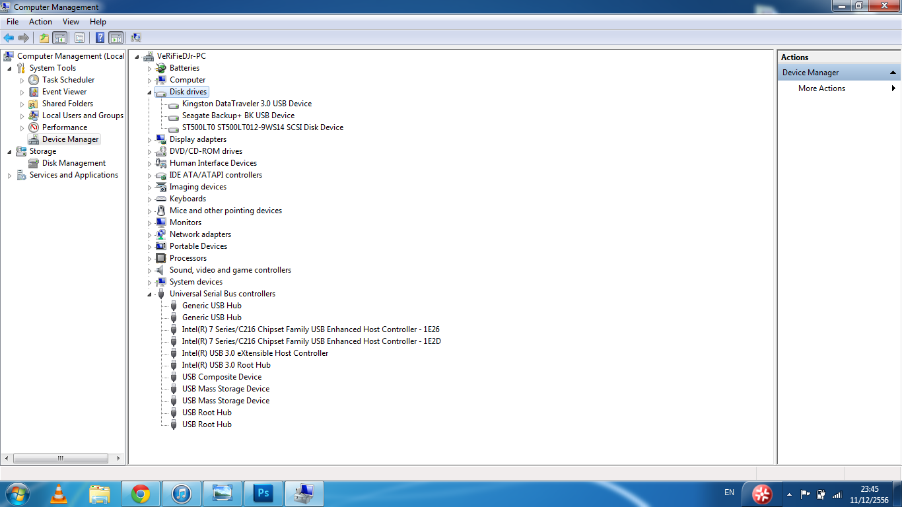Click the Keyboards category icon
This screenshot has height=507, width=902.
point(160,199)
